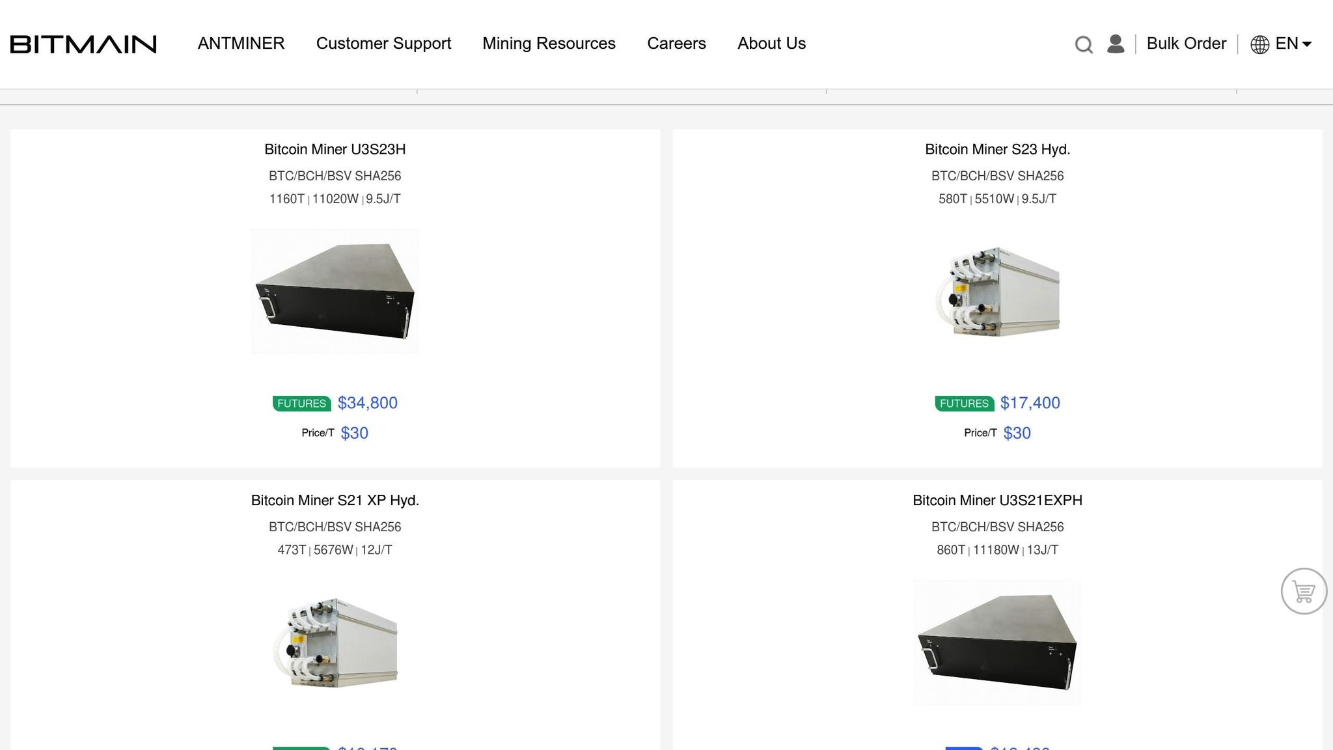Open the Customer Support menu
The width and height of the screenshot is (1333, 750).
tap(383, 43)
